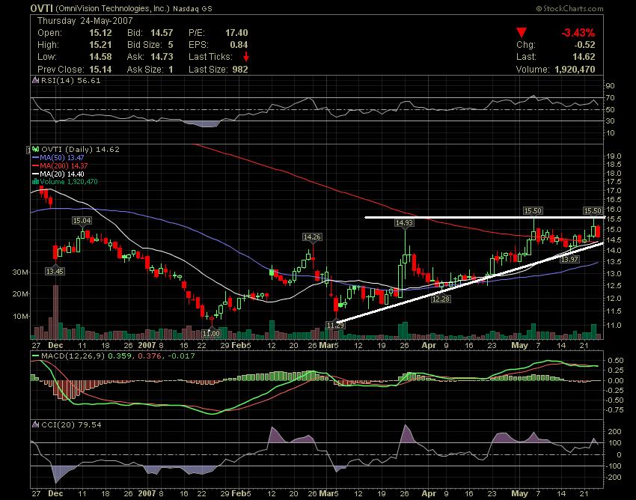The width and height of the screenshot is (636, 500).
Task: Click the date Thursday 24-May-2007
Action: coord(85,21)
